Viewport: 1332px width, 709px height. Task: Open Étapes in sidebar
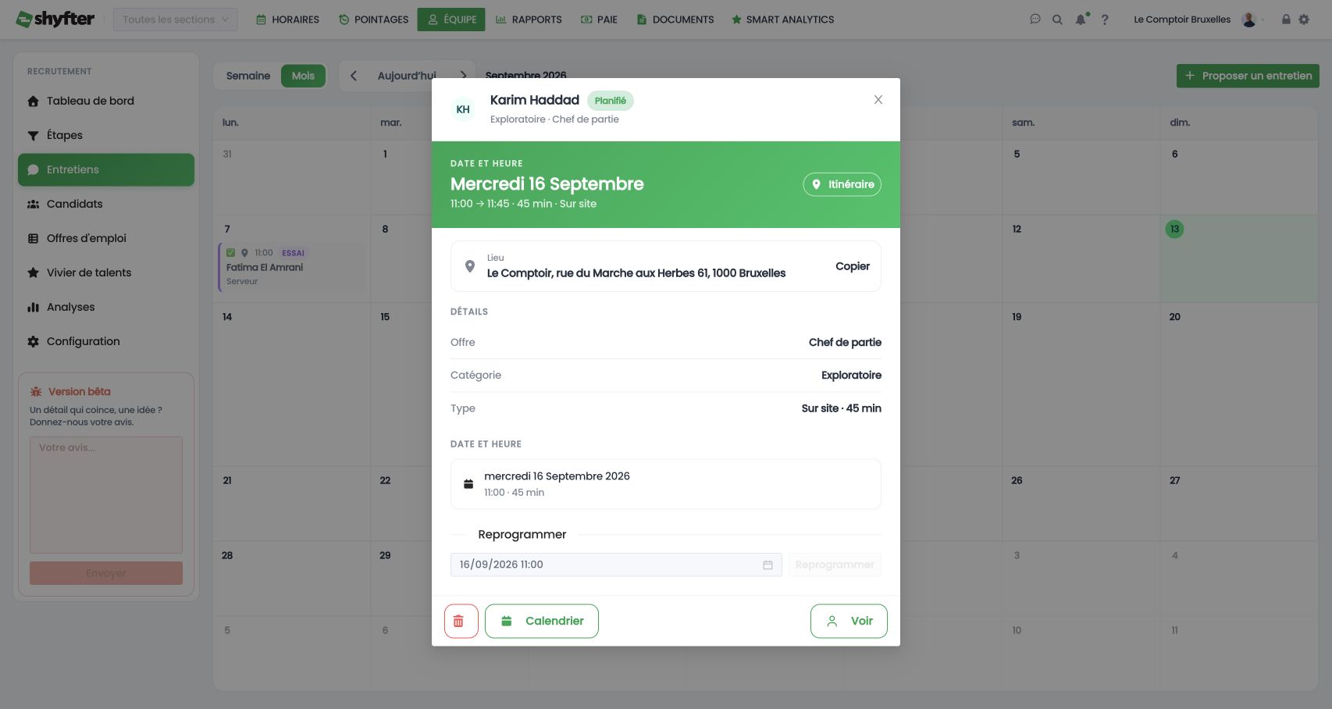(x=106, y=135)
